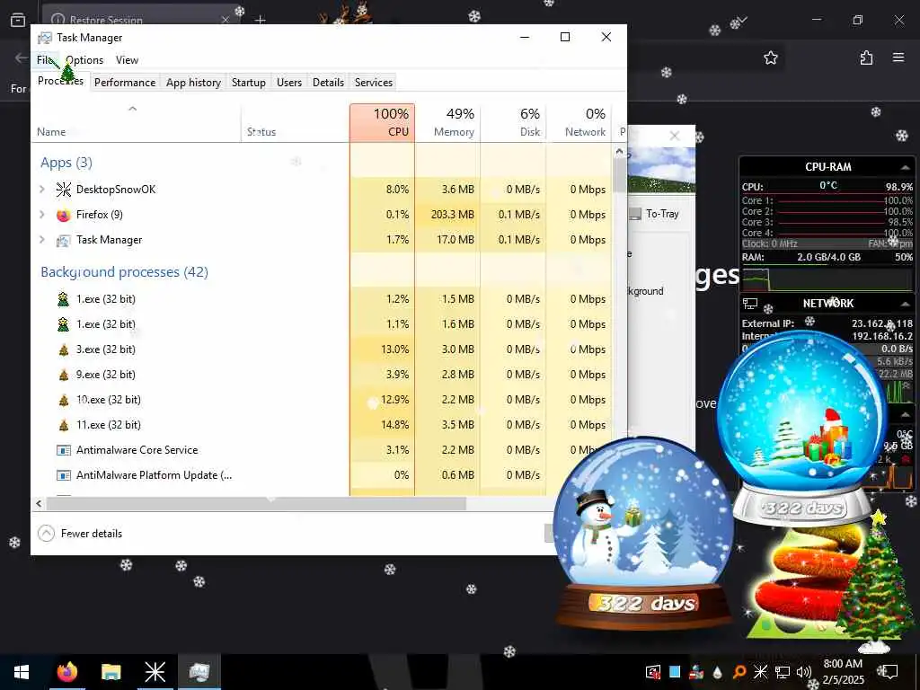Sort processes by Network column
The image size is (920, 690).
[x=579, y=122]
